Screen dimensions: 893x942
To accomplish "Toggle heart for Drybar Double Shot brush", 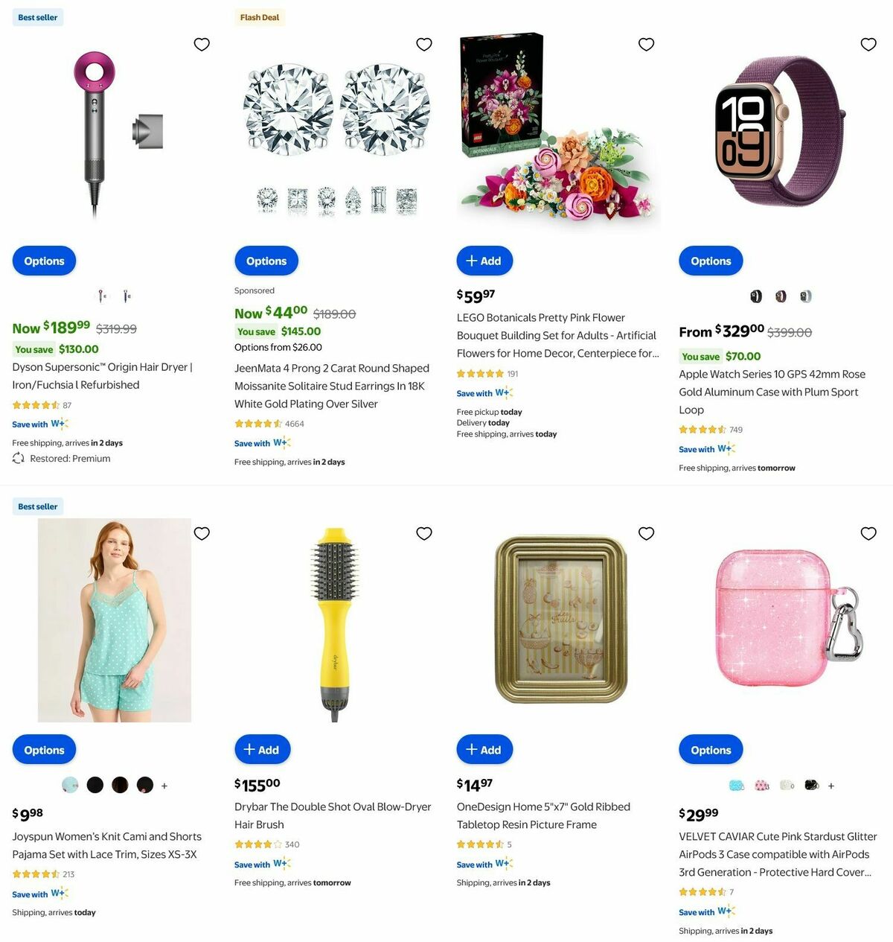I will (424, 533).
